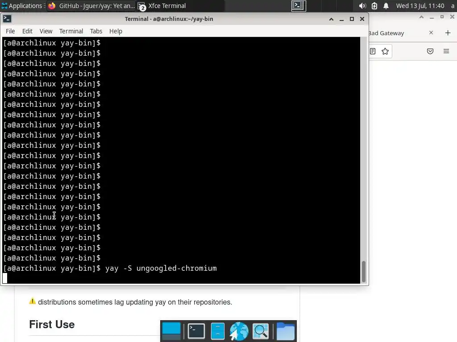Minimize the terminal window
Screen dimensions: 457x342
coord(341,19)
